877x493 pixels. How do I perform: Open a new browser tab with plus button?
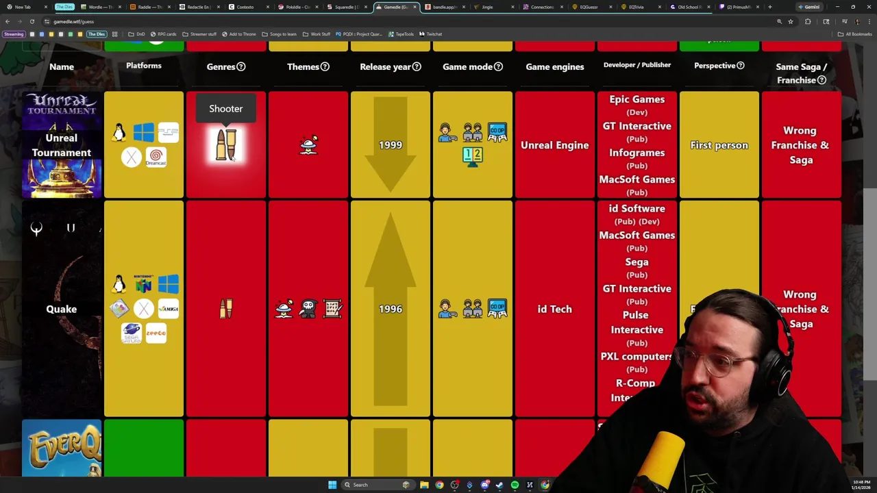coord(769,7)
